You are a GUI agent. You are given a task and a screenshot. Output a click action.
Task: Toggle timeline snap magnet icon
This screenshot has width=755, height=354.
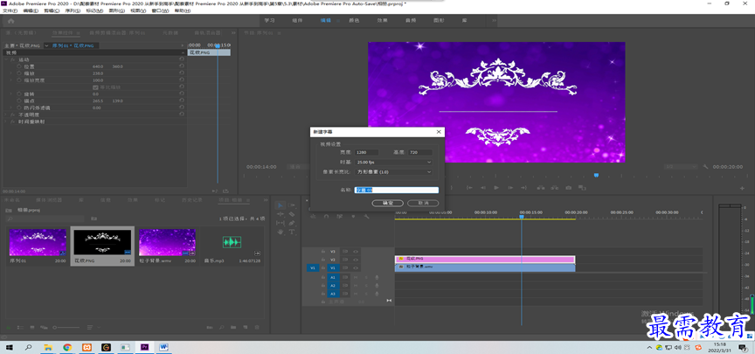pos(326,216)
